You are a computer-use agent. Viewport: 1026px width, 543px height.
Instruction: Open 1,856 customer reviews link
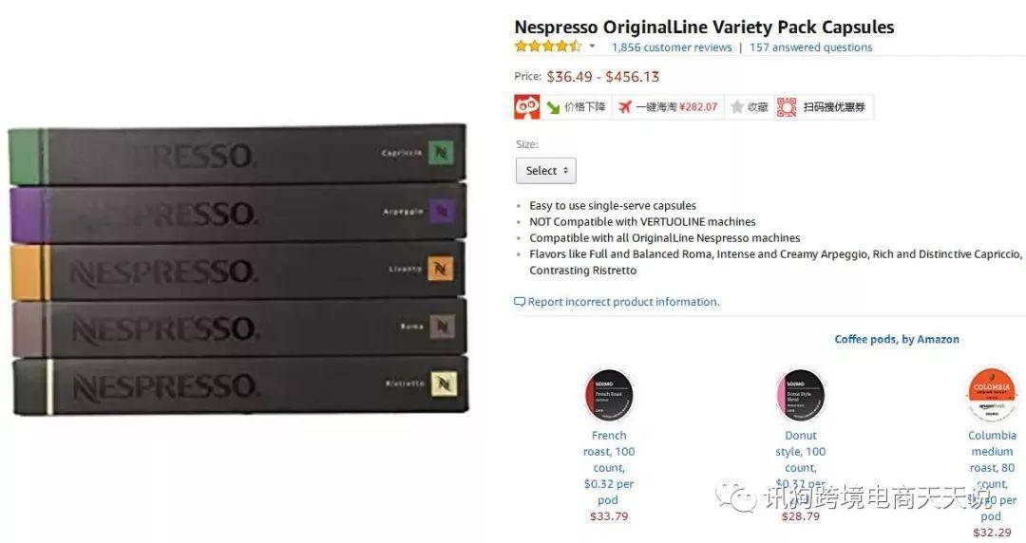672,47
